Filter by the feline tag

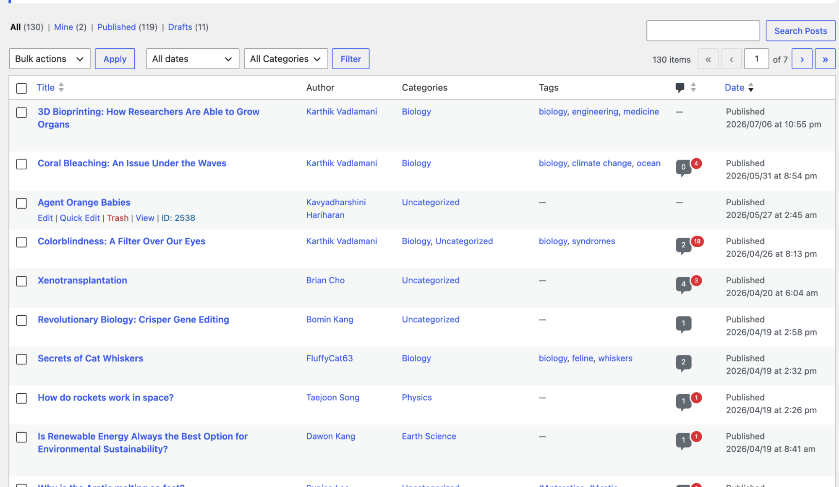583,358
